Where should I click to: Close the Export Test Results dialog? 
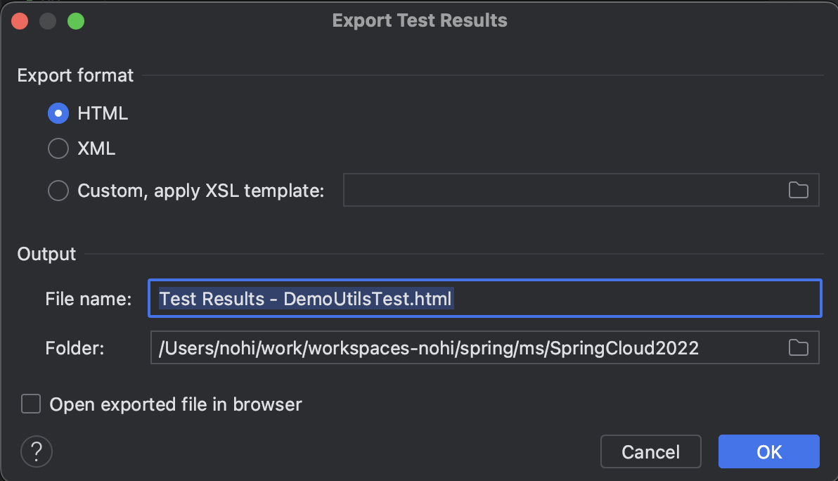[20, 21]
